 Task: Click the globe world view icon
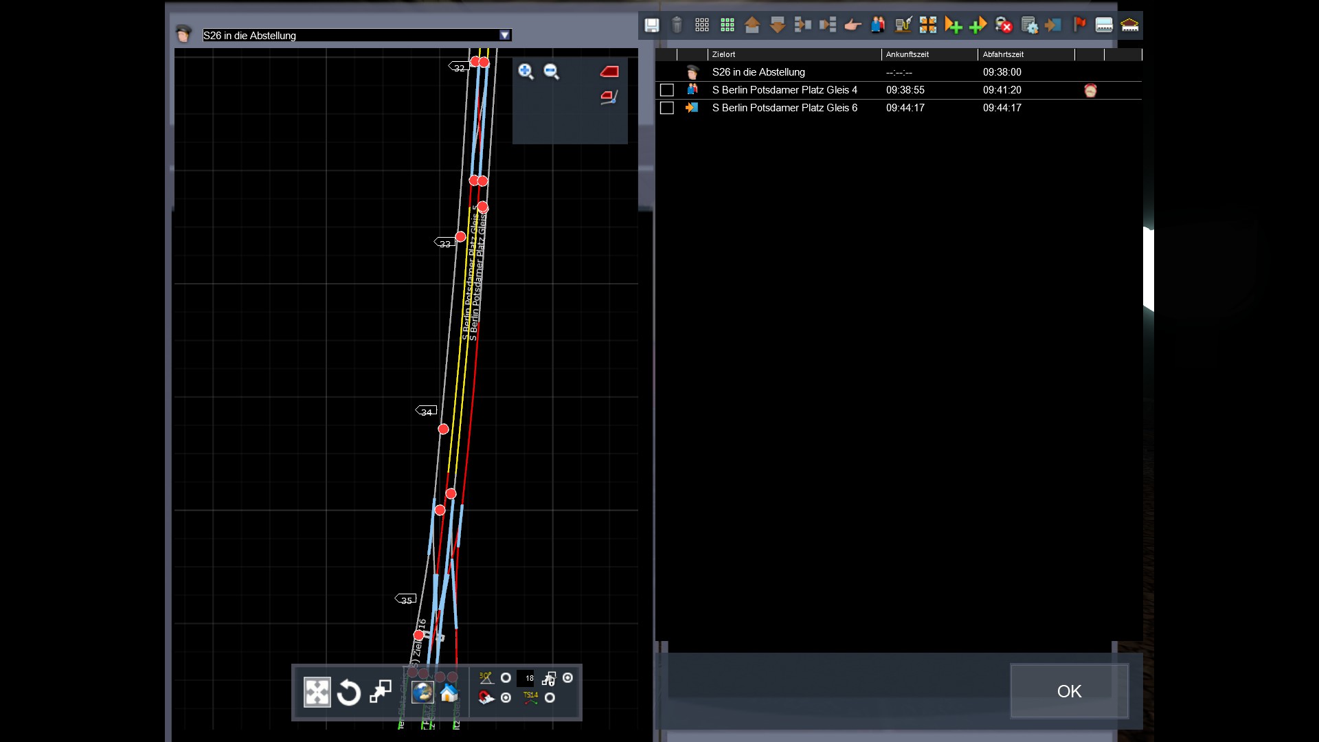[x=422, y=693]
